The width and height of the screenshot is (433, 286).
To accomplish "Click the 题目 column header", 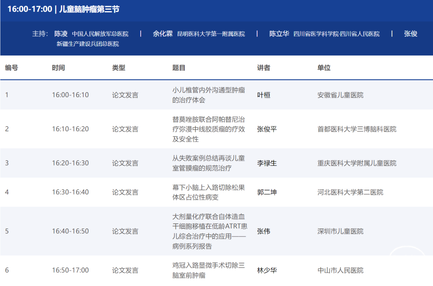I will [179, 68].
